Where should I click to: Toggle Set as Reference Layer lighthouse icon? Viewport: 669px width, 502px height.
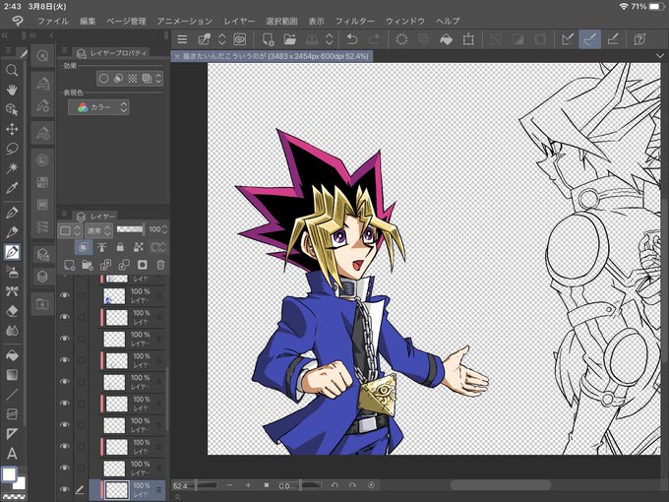[101, 247]
